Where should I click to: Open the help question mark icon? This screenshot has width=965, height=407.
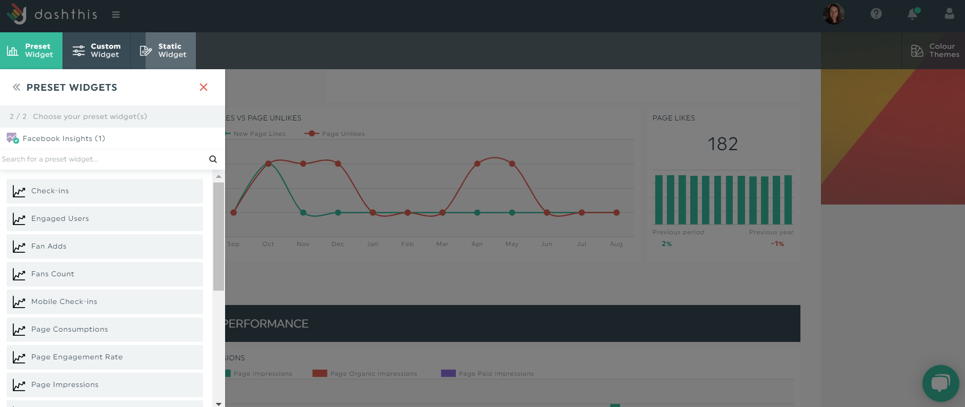pos(876,14)
